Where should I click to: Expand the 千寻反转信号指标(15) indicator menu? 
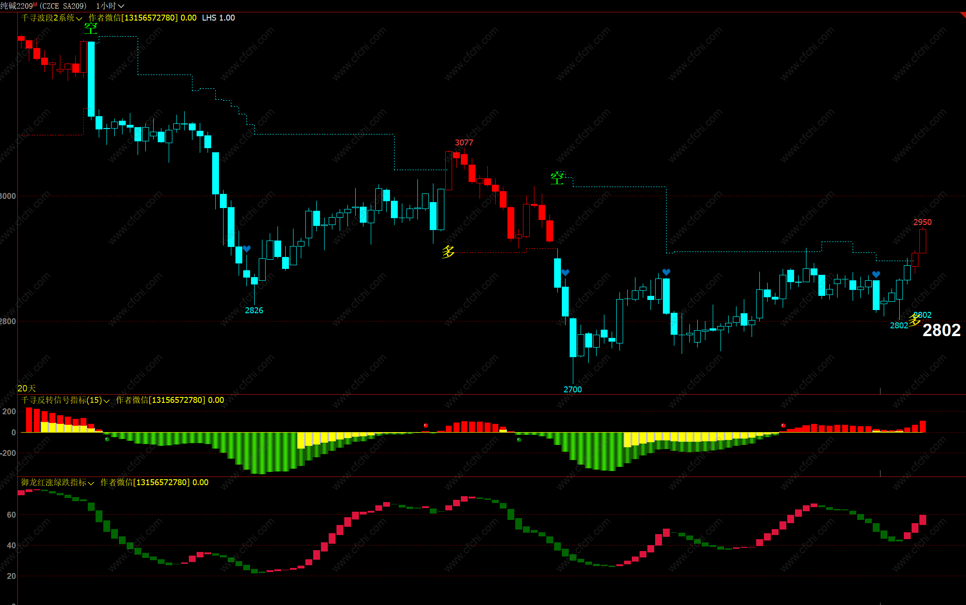pos(107,401)
